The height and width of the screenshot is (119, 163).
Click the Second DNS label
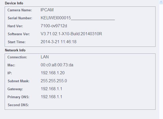point(18,105)
